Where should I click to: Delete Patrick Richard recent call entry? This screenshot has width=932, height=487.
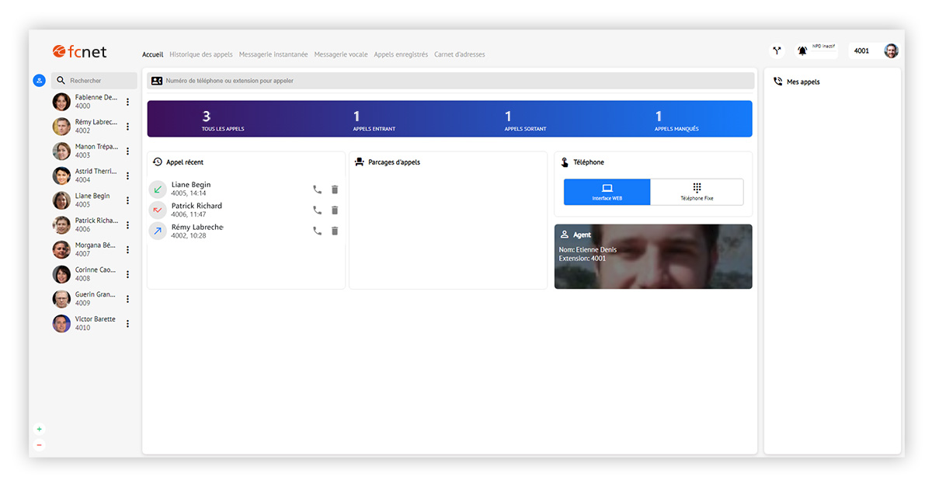(x=335, y=210)
